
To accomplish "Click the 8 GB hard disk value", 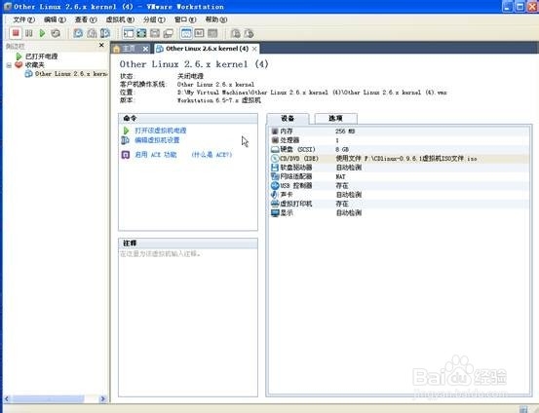I will click(x=342, y=149).
